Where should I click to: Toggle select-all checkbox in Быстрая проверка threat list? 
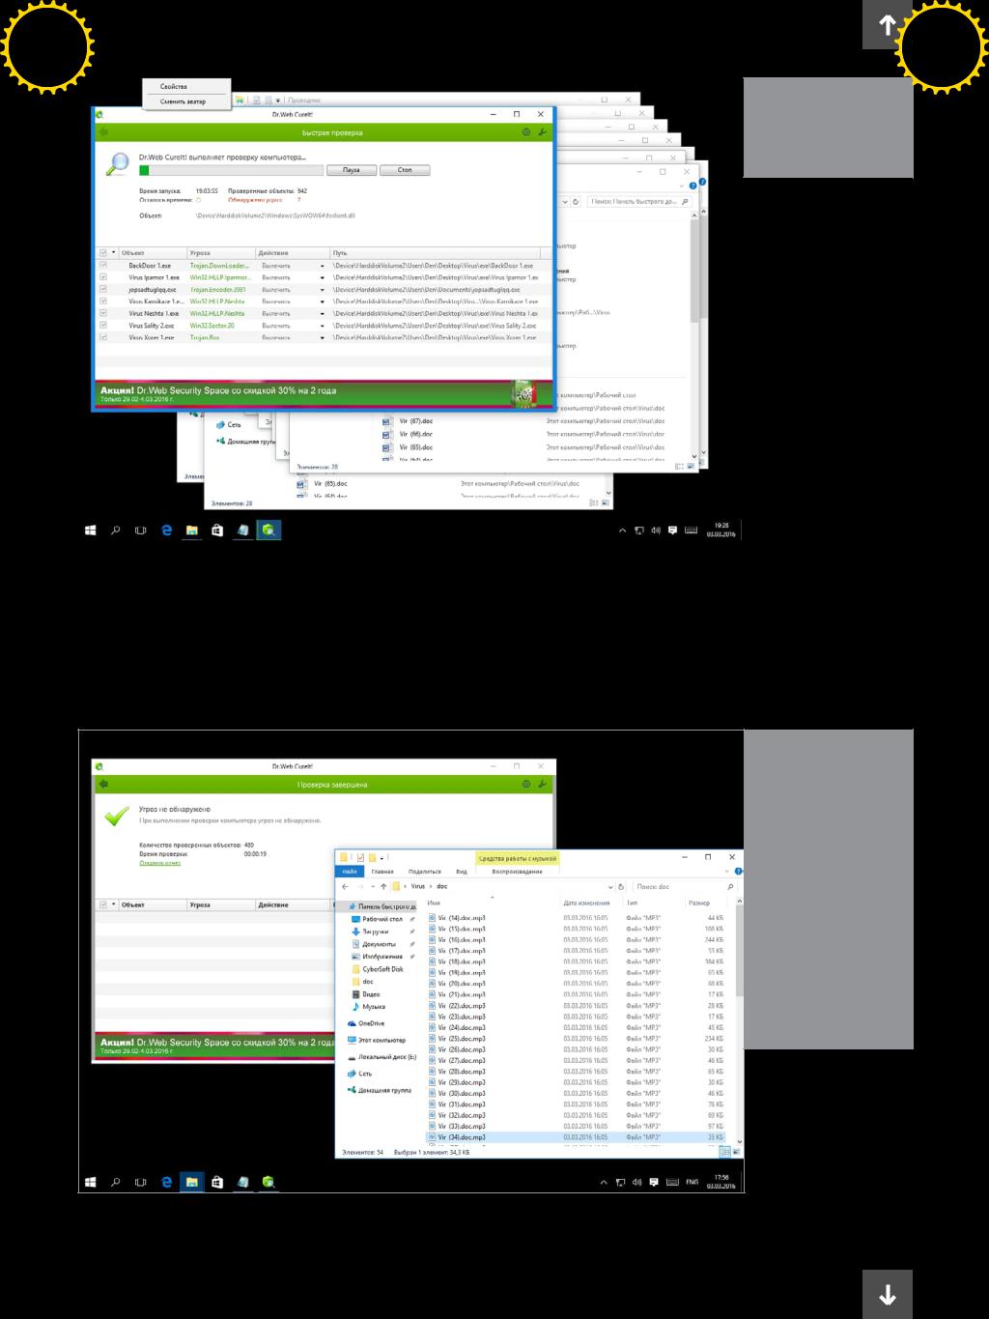(x=103, y=252)
